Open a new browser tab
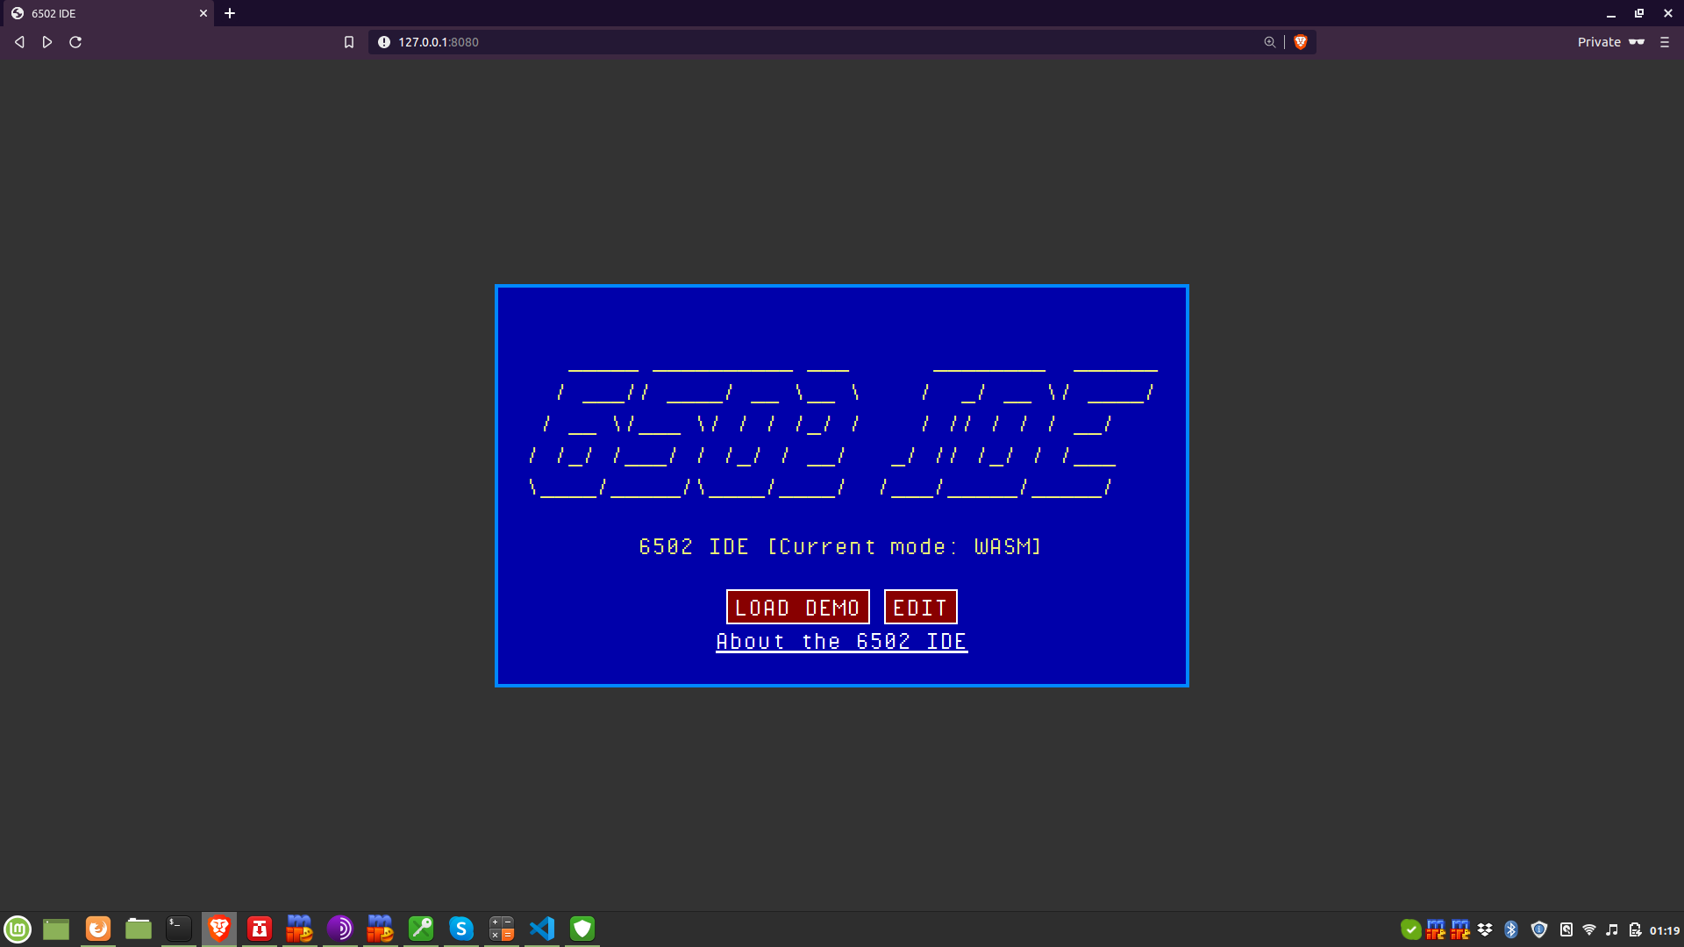This screenshot has width=1684, height=947. [230, 13]
